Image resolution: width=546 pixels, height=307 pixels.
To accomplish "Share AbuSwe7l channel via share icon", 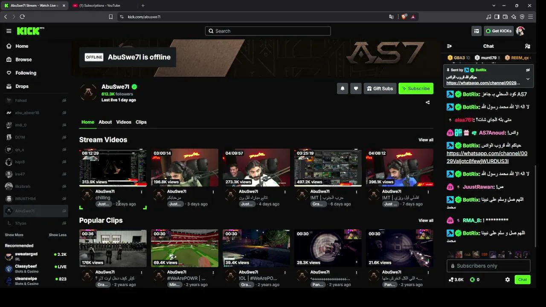I will pos(428,102).
